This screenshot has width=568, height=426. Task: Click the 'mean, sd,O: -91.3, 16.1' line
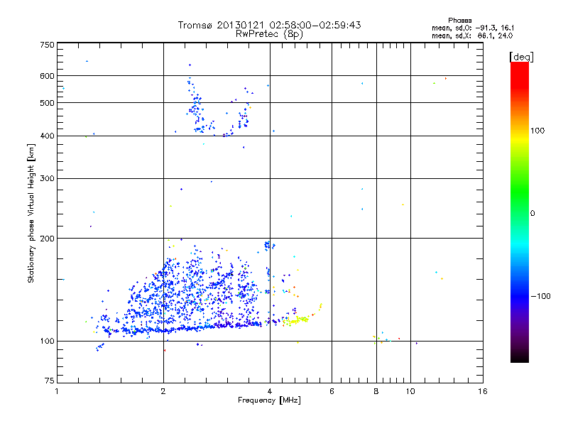[x=473, y=28]
